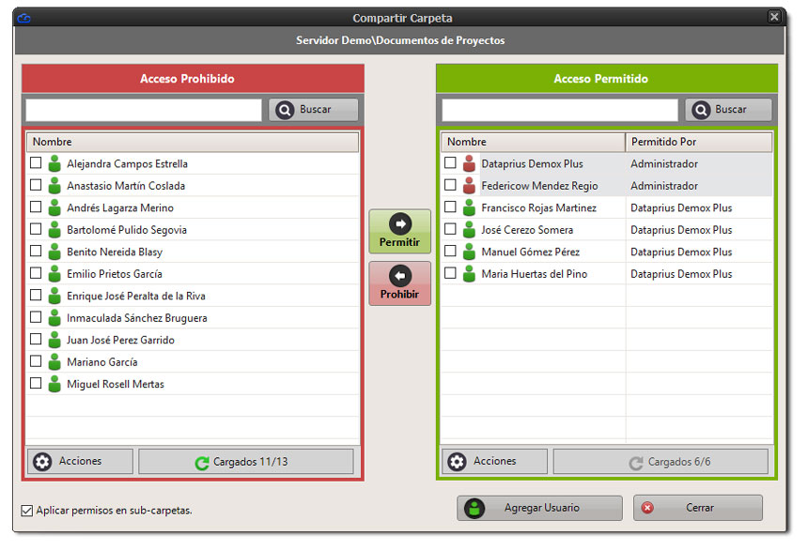This screenshot has height=550, width=808.
Task: Check the box for Andrés Lagarza Merino
Action: click(36, 207)
